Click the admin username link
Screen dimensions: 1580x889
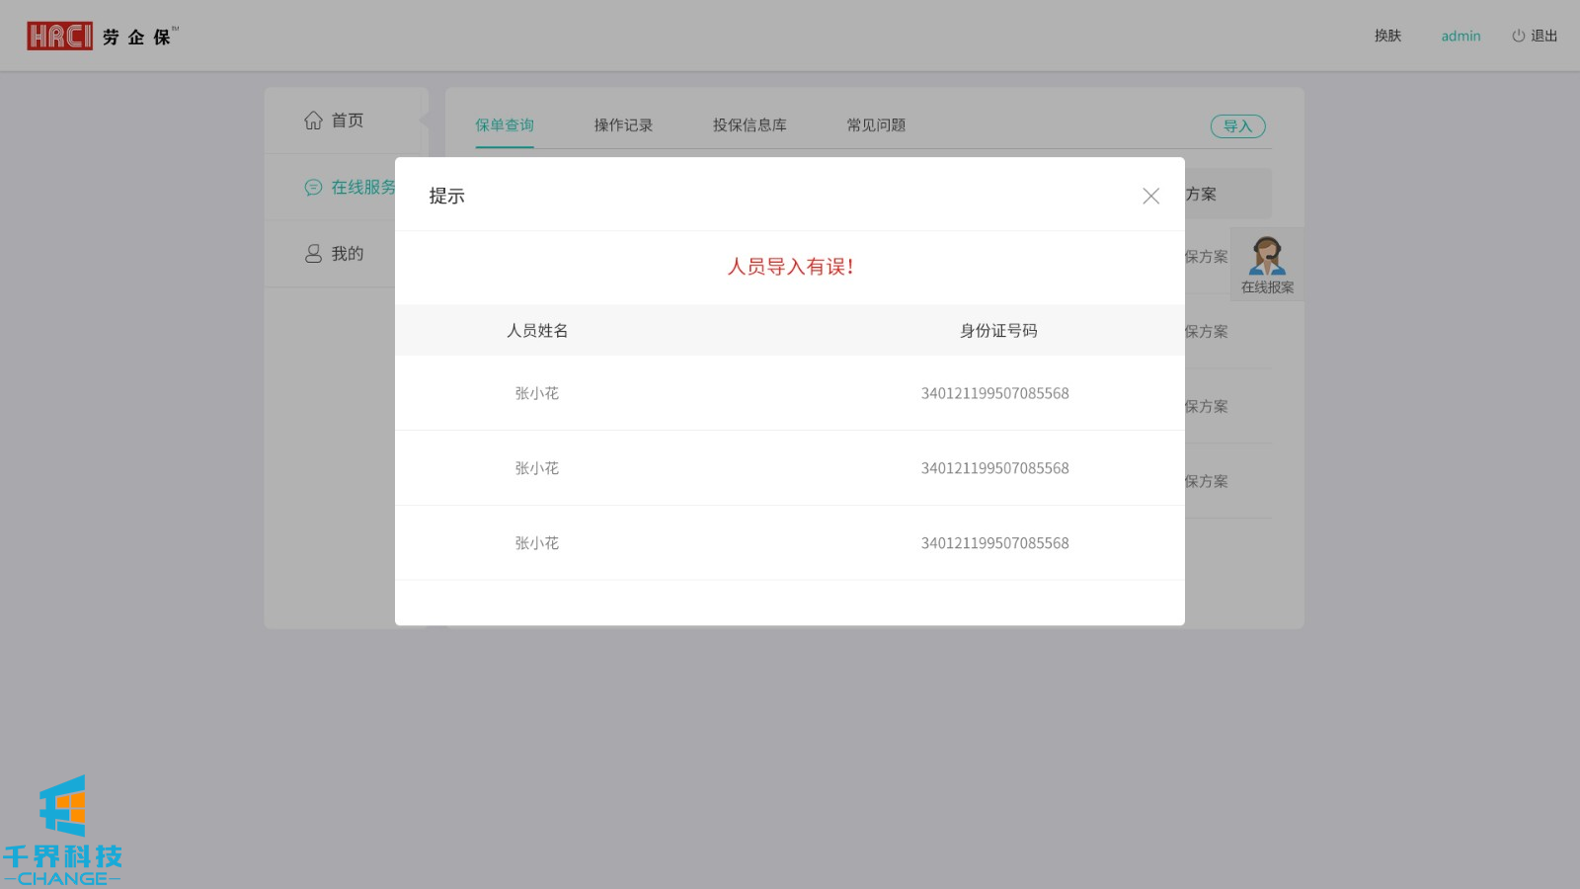click(x=1461, y=36)
